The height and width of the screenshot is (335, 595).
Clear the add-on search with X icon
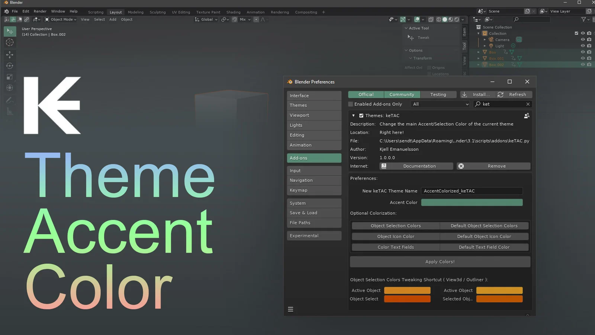pyautogui.click(x=528, y=104)
